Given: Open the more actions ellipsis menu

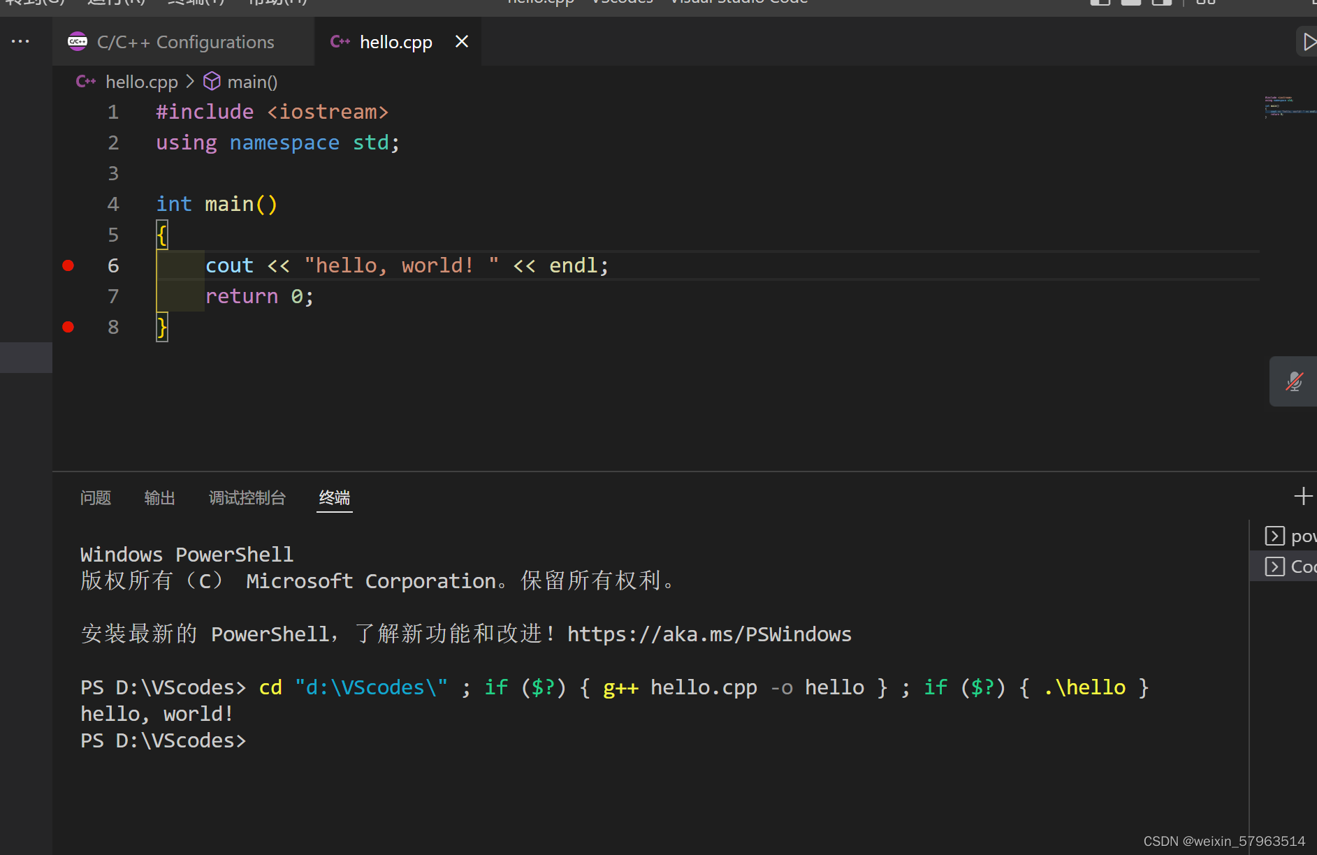Looking at the screenshot, I should (20, 41).
